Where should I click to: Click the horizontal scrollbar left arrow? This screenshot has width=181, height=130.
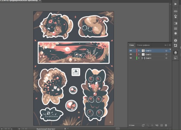tap(68, 128)
